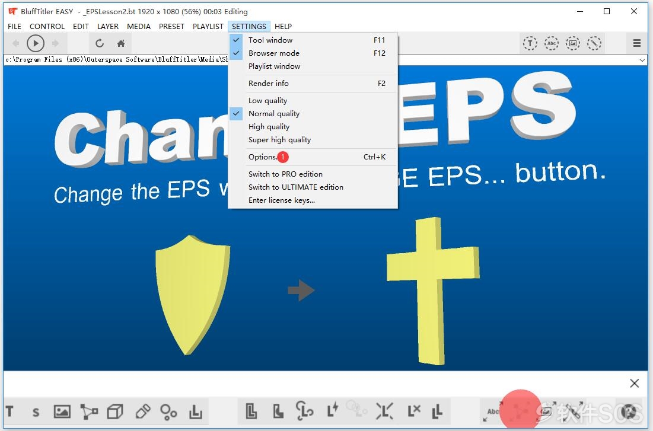
Task: Open the CONTROL menu
Action: [x=47, y=26]
